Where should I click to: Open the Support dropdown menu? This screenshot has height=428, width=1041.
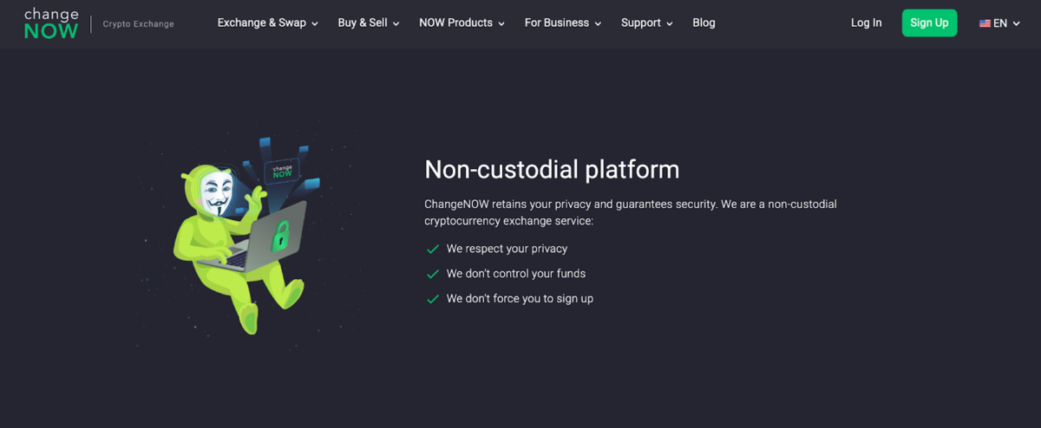click(647, 23)
